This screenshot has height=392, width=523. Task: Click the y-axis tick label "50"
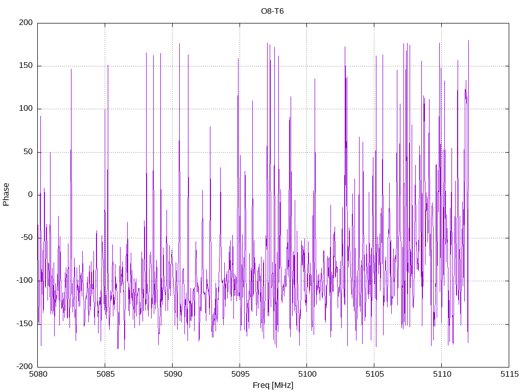(x=28, y=152)
